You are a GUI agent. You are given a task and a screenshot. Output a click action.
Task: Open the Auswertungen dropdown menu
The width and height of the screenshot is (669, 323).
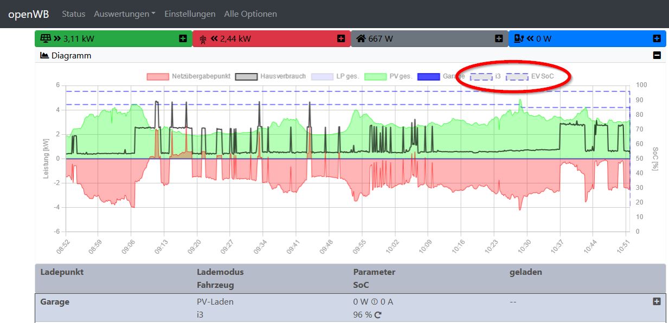pyautogui.click(x=125, y=14)
